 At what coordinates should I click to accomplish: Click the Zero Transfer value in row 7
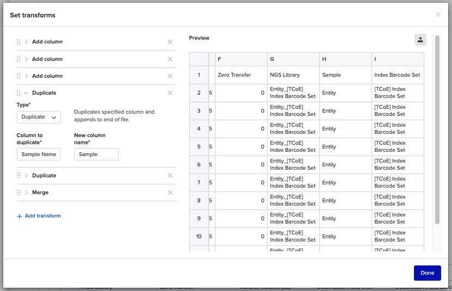point(241,183)
